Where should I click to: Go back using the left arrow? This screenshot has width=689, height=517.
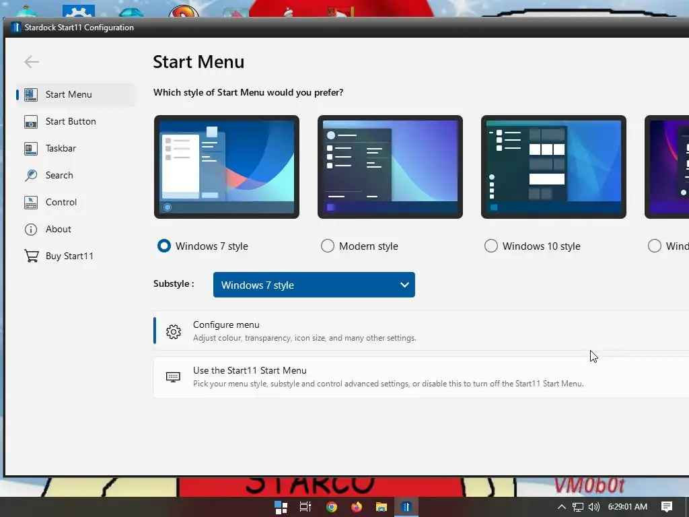[32, 62]
